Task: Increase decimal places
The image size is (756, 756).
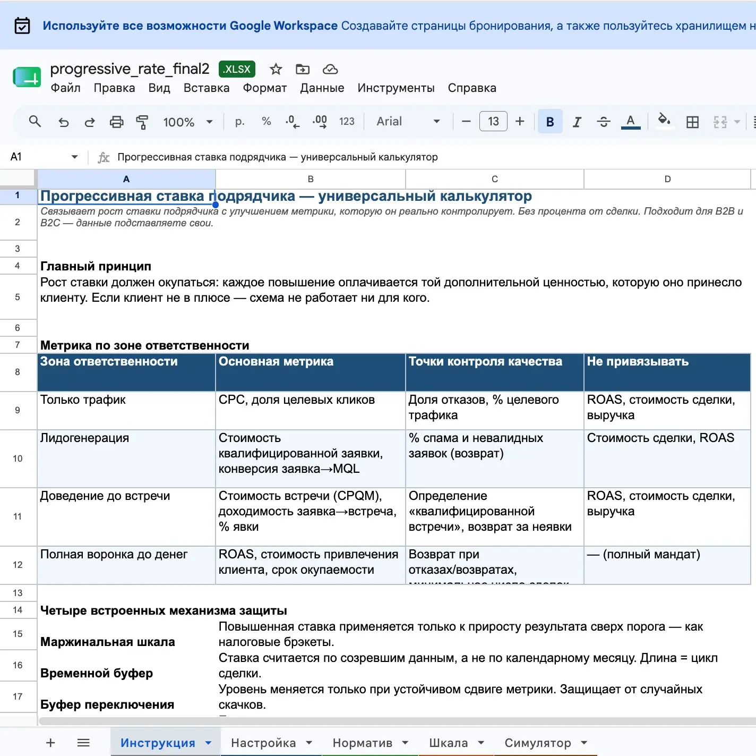Action: 320,122
